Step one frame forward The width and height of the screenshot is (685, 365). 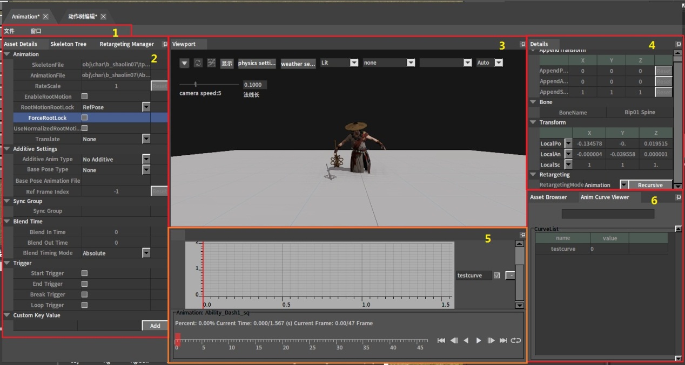pos(491,340)
